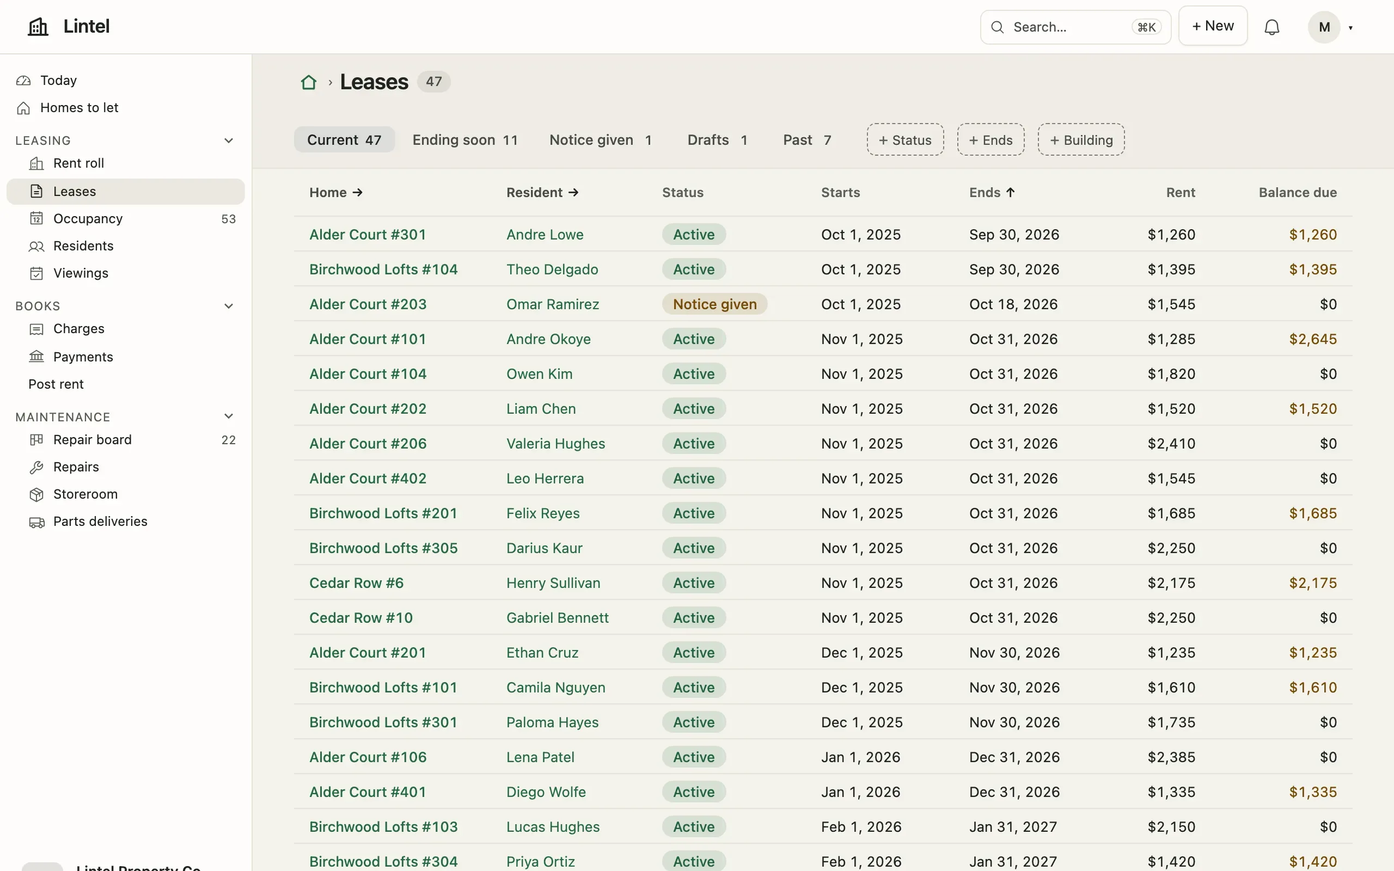
Task: Click the Lintel building logo icon
Action: 38,27
